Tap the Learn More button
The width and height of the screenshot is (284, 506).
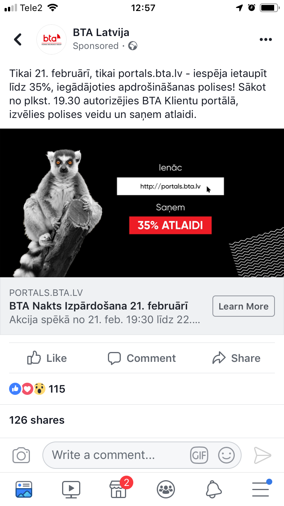[243, 306]
